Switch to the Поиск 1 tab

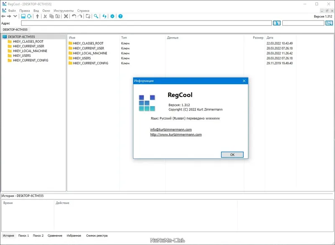click(x=23, y=236)
